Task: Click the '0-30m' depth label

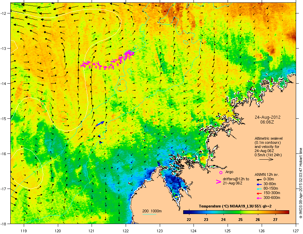Action: pos(269,179)
